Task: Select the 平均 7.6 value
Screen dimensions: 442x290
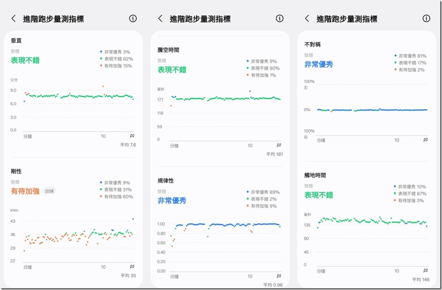Action: click(128, 145)
